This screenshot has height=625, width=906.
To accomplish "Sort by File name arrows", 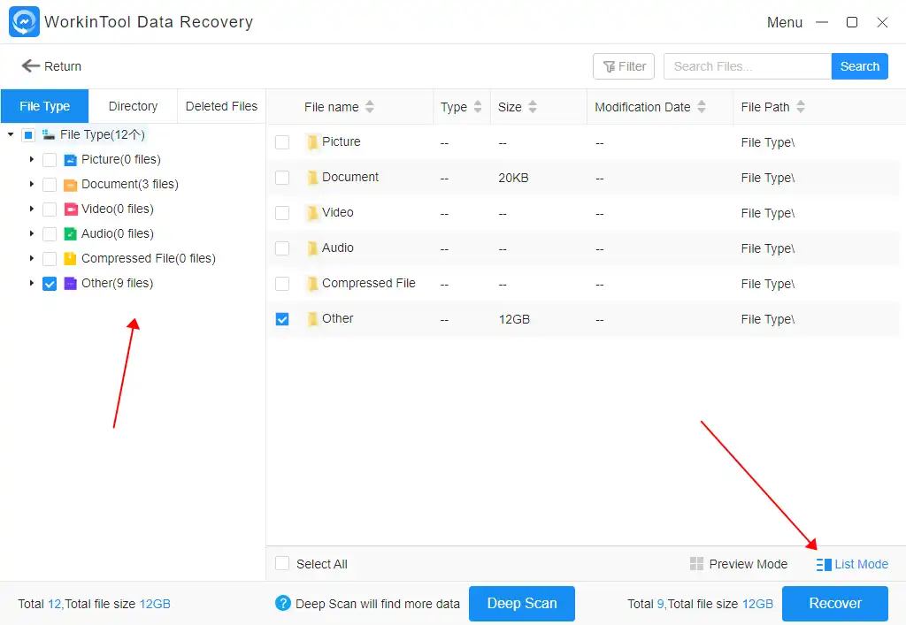I will [370, 107].
